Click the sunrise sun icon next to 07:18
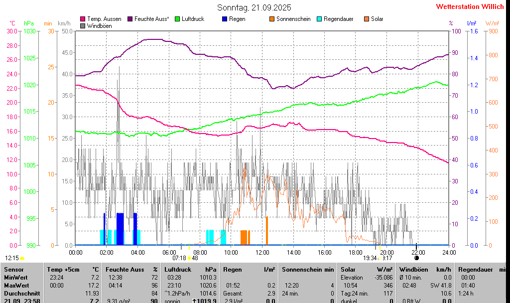Viewport: 510px width, 303px height. pyautogui.click(x=189, y=258)
